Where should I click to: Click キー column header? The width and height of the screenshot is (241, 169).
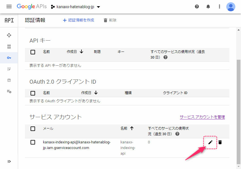(x=121, y=52)
